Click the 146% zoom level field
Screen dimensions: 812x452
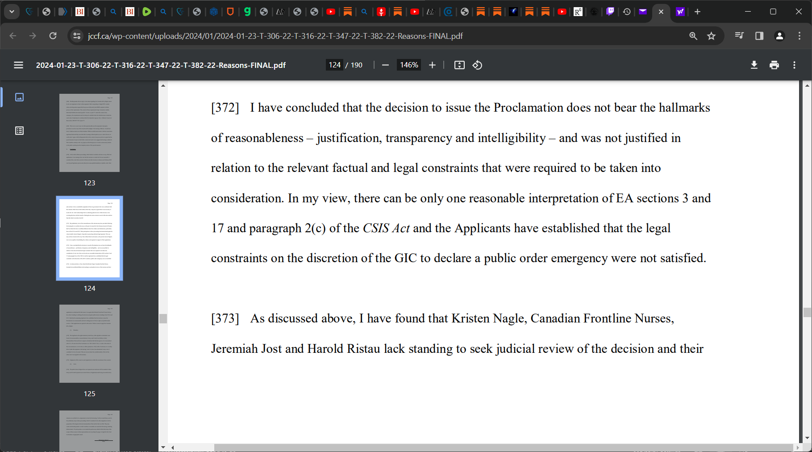[409, 65]
